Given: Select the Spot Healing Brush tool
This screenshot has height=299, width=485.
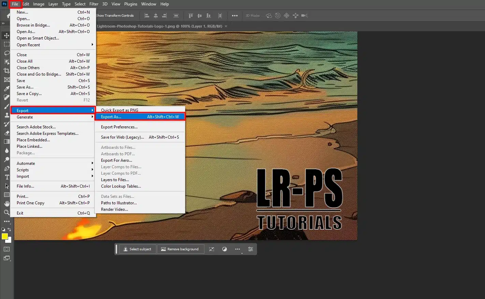Looking at the screenshot, I should [6, 97].
